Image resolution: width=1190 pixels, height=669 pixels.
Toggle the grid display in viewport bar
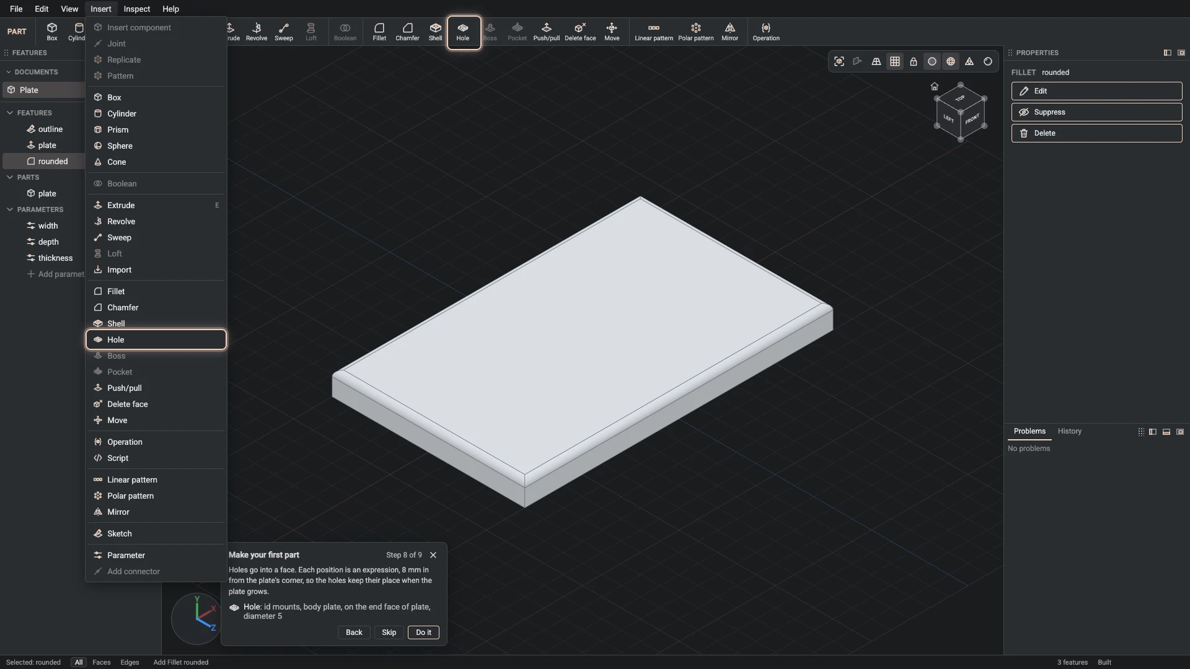click(x=895, y=61)
